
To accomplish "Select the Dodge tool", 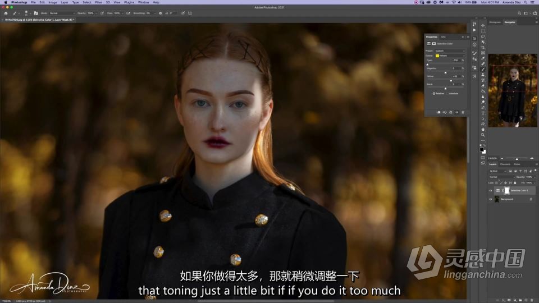I will [483, 102].
